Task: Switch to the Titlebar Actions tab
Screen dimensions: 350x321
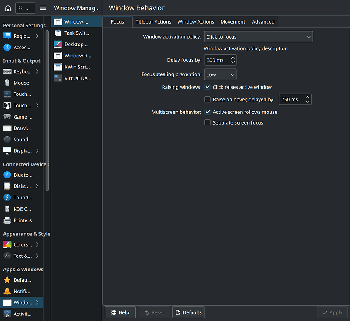Action: pyautogui.click(x=153, y=22)
